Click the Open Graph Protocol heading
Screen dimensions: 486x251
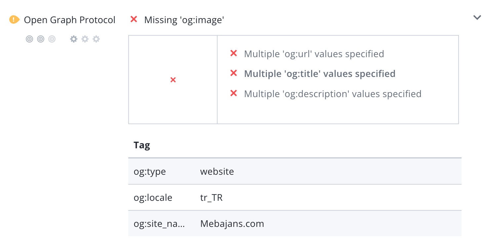pyautogui.click(x=70, y=20)
